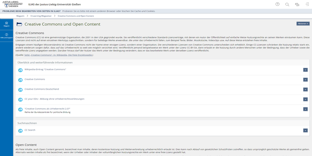Open CC your EDU - Bildung link

click(54, 99)
